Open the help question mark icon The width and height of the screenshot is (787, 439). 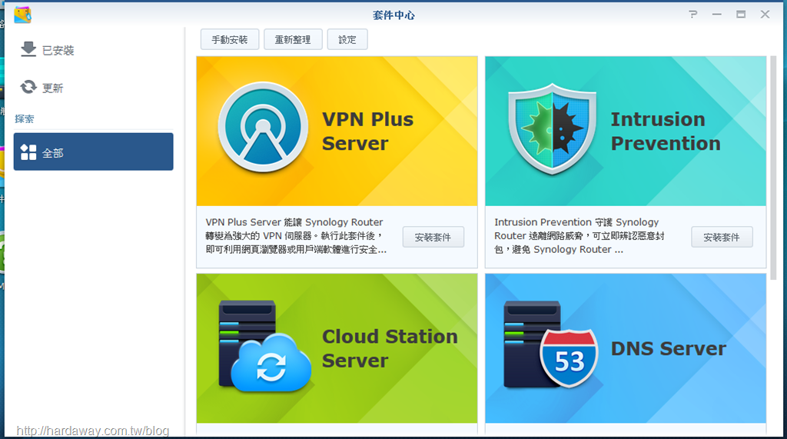tap(693, 14)
